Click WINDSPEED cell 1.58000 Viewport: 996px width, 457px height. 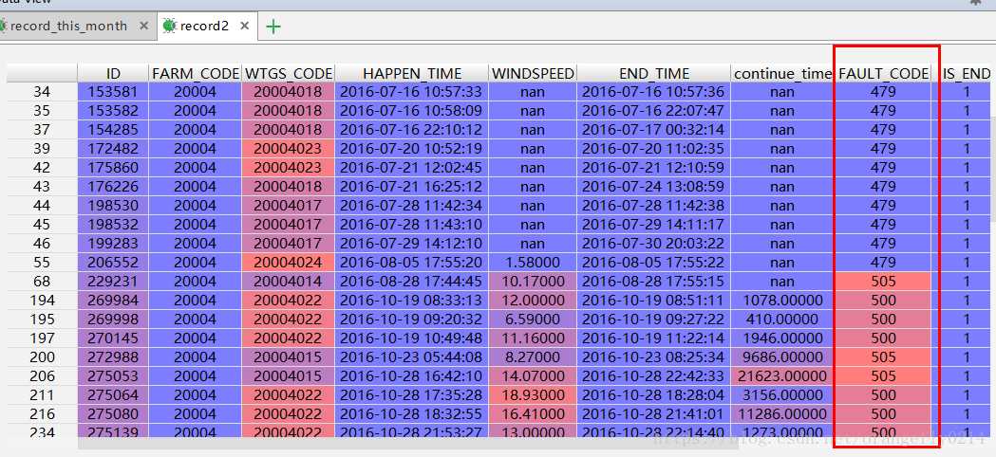[x=533, y=262]
